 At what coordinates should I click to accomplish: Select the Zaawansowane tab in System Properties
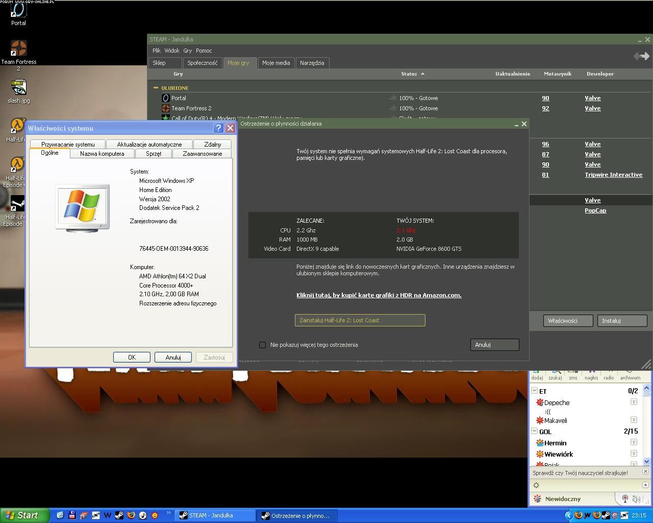point(203,153)
